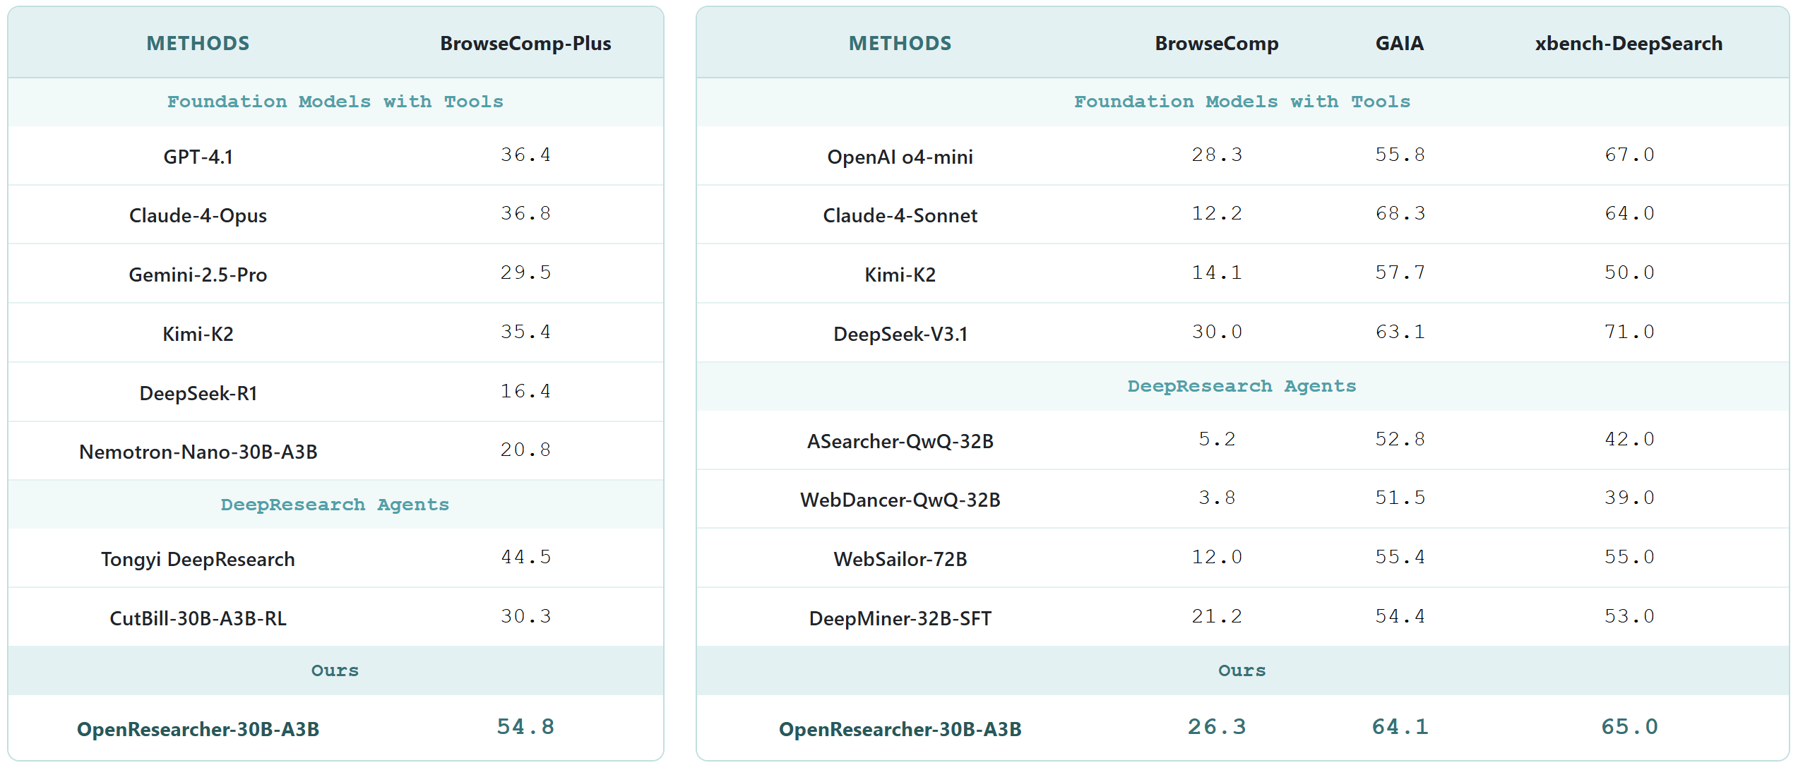
Task: Click Claude-4-Sonnet's 68.3 GAIA score
Action: click(x=1400, y=213)
